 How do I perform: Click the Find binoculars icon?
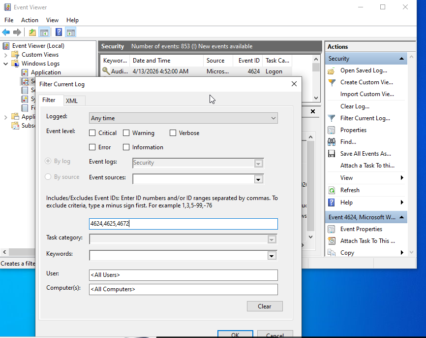click(331, 142)
